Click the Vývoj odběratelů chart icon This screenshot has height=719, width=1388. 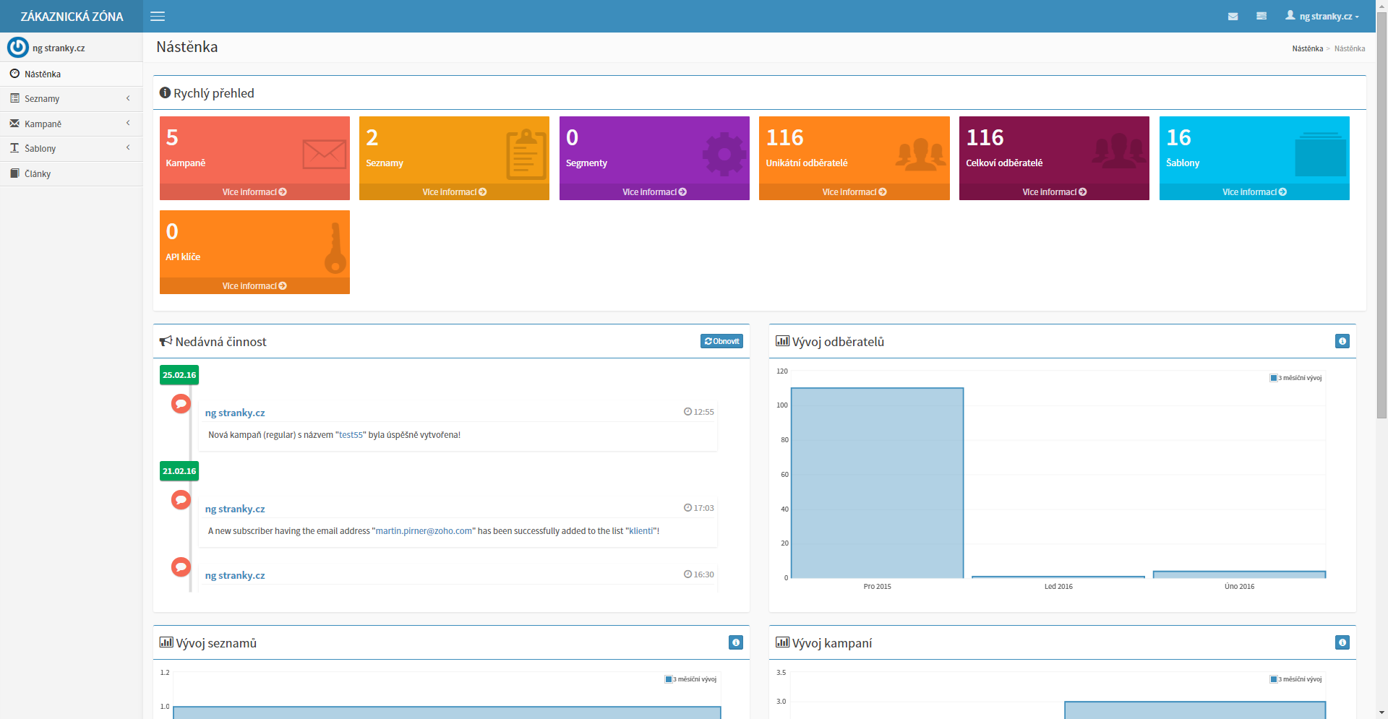click(x=782, y=340)
